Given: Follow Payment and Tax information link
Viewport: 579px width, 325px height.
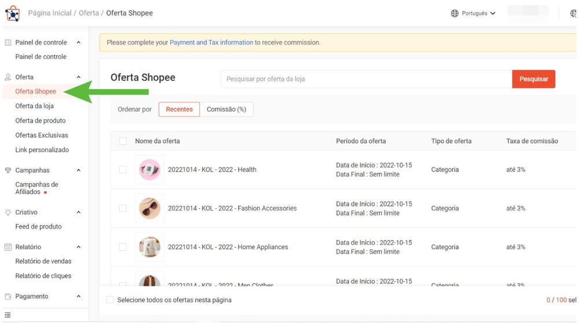Looking at the screenshot, I should click(211, 42).
